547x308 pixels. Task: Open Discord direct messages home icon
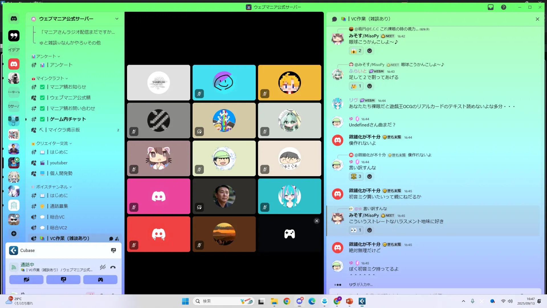[14, 19]
